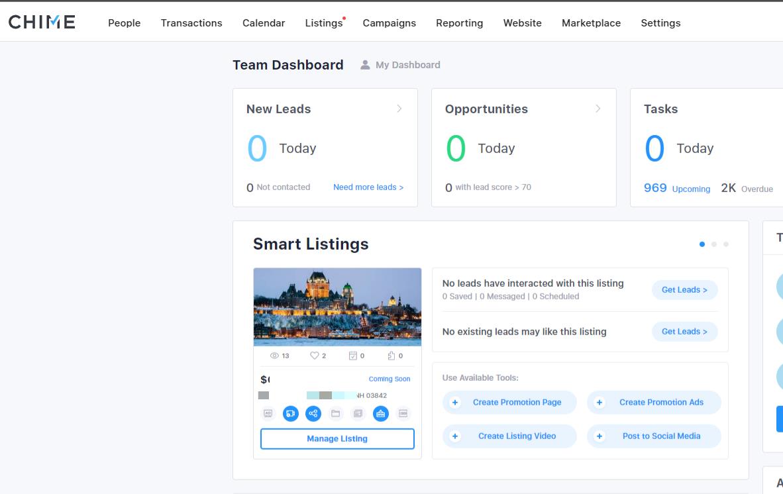
Task: Follow the Need more leads link
Action: (x=368, y=187)
